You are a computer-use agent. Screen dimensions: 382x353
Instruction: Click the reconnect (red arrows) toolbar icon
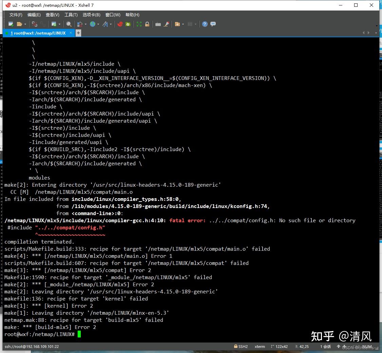(119, 24)
